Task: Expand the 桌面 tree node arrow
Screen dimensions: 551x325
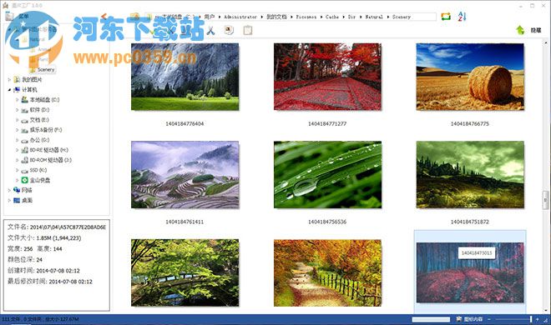Action: 9,201
